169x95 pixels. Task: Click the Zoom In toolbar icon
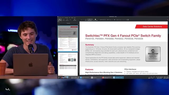coord(64,20)
